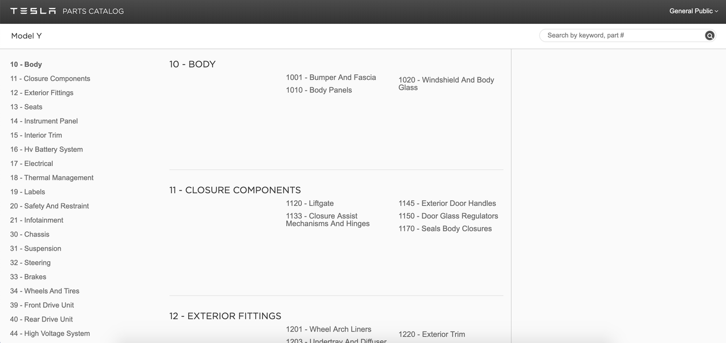Open 15 - Interior Trim category
Screen dimensions: 726x343
tap(36, 135)
